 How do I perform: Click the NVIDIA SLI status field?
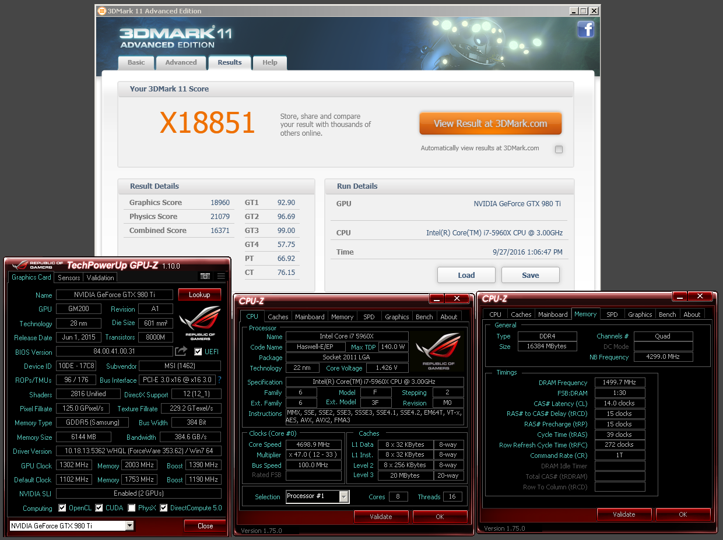138,493
